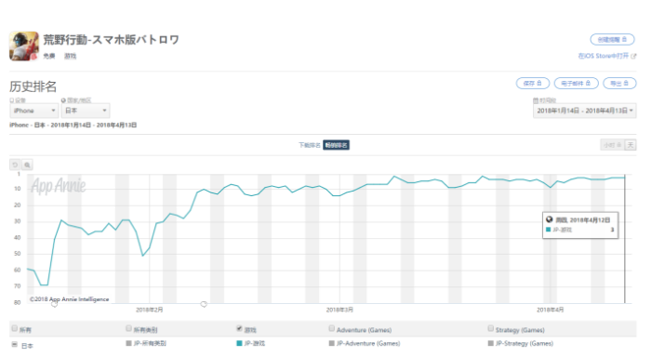Screen dimensions: 651x357
Task: Select the 畅销排名 grossing rank tab
Action: pos(336,145)
